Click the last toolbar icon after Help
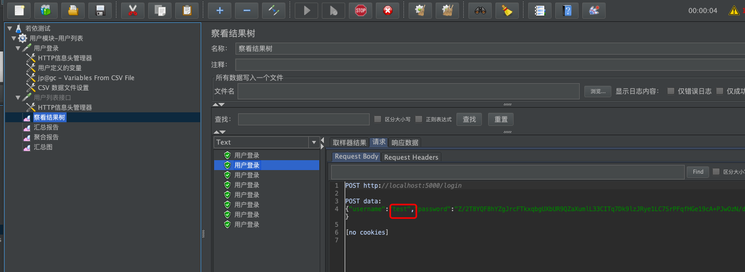 tap(594, 10)
